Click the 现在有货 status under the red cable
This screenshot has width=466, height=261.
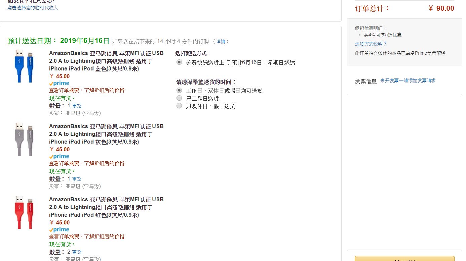coord(63,244)
